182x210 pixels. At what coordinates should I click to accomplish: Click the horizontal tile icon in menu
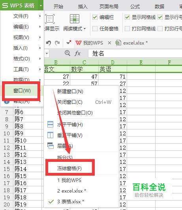51,124
